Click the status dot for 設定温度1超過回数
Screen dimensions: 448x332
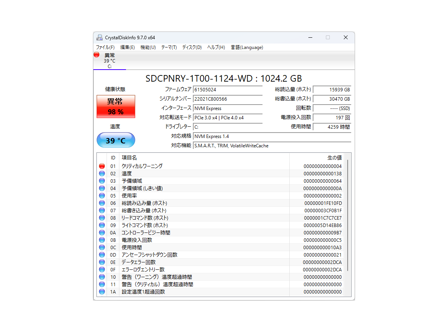click(x=101, y=292)
